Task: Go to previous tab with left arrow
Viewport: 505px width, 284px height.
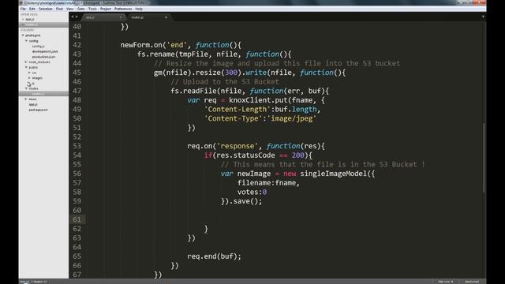Action: [72, 17]
